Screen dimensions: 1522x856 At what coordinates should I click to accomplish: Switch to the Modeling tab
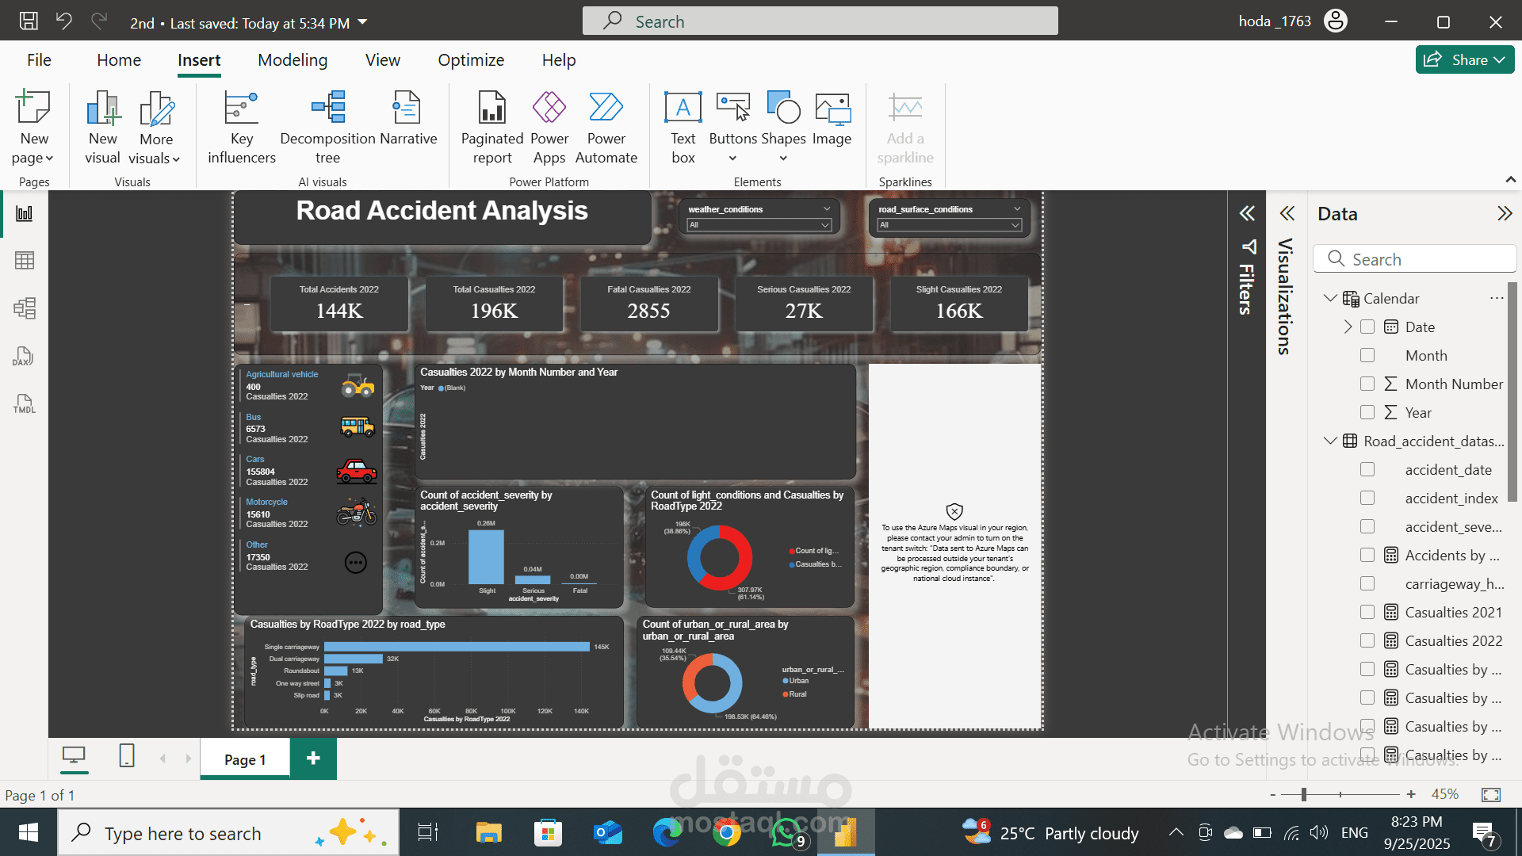tap(292, 59)
